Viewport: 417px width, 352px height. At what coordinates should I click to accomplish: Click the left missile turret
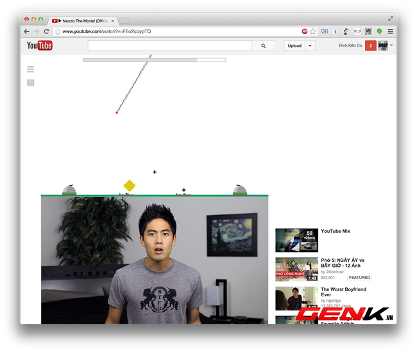point(69,190)
